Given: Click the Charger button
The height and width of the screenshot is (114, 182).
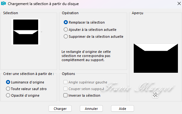Looking at the screenshot, I should coord(60,109).
